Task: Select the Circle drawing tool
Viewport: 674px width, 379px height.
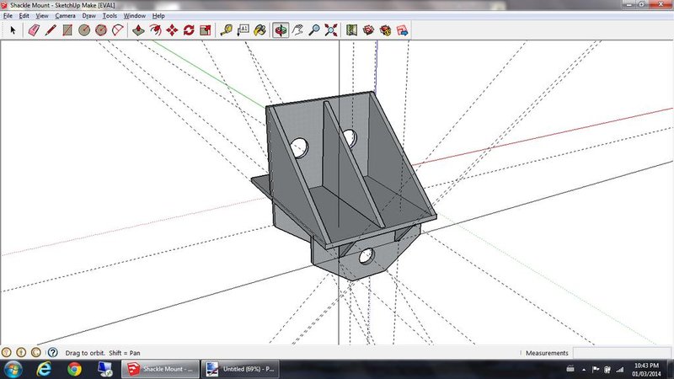Action: pyautogui.click(x=84, y=30)
